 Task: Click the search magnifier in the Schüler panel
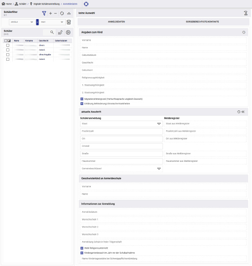pyautogui.click(x=52, y=32)
